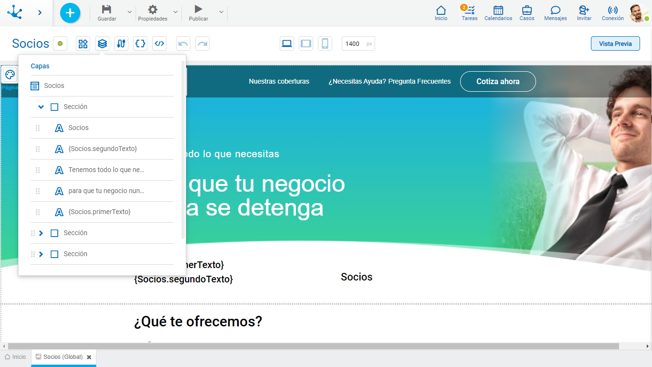Select the {Socios.segundoTexto} layer
This screenshot has width=652, height=367.
(102, 149)
